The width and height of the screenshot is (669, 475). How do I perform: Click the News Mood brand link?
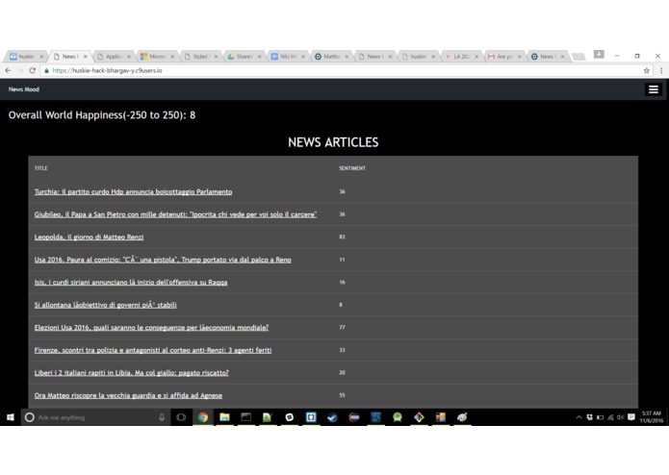click(x=24, y=89)
